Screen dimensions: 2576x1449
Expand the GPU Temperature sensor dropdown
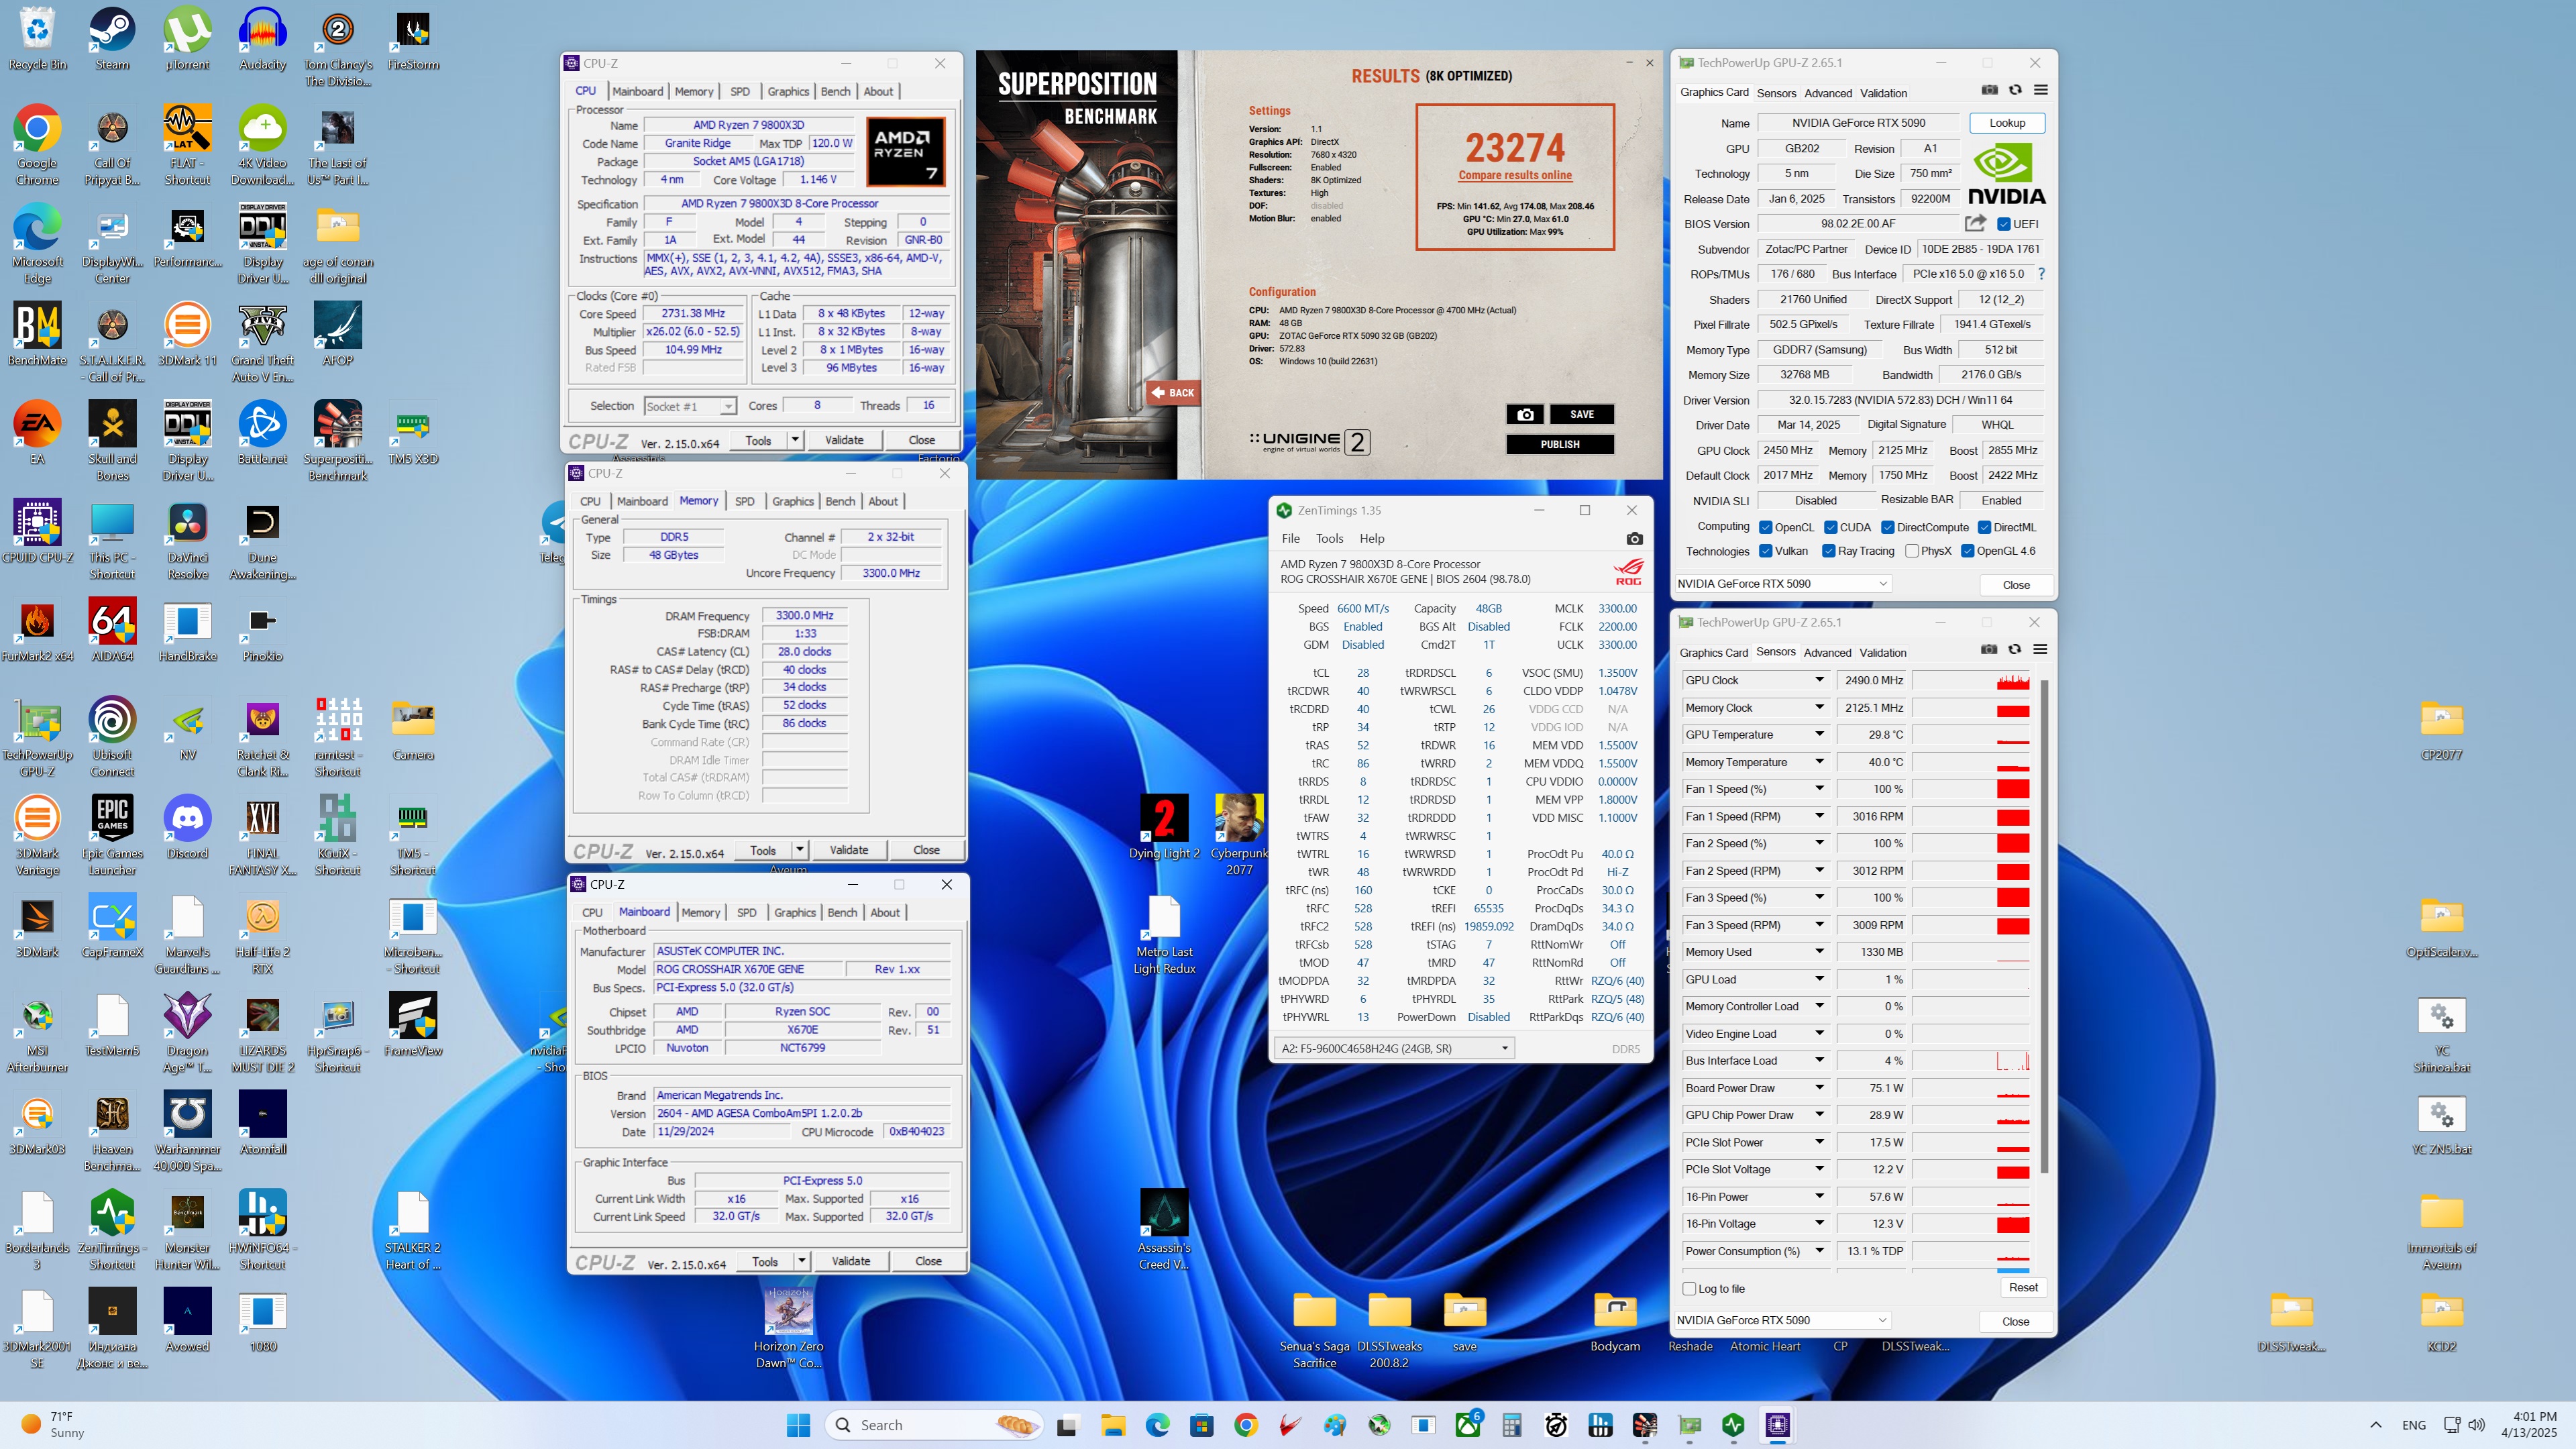(x=1819, y=734)
